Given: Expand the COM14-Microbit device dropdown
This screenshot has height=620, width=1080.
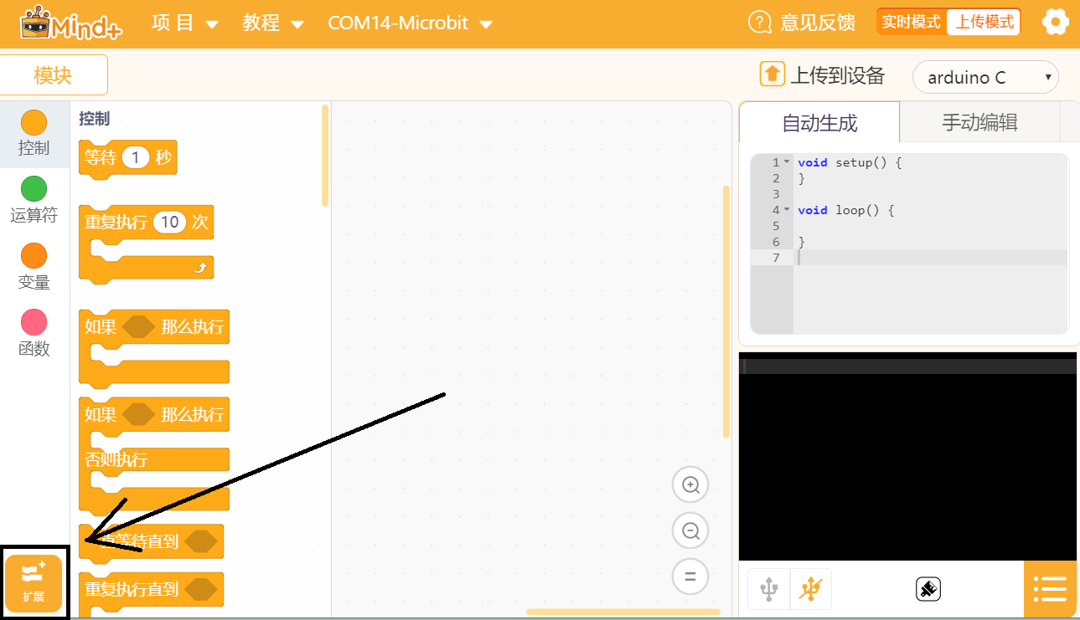Looking at the screenshot, I should click(x=411, y=23).
